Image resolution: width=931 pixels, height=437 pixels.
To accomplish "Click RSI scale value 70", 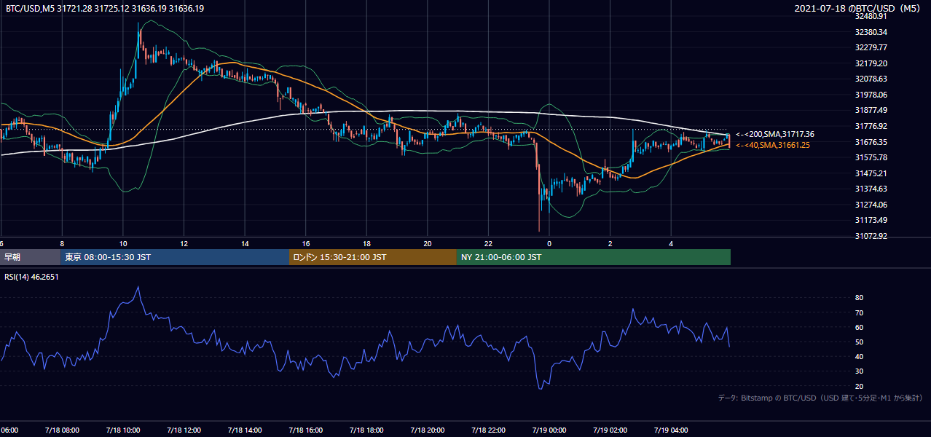I will click(859, 312).
